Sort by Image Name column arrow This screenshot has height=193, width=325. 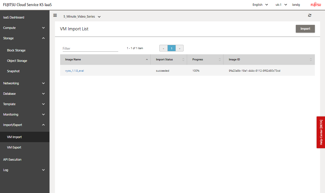147,60
